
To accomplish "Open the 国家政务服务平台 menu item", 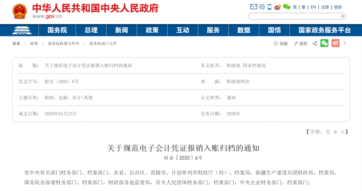I will [x=324, y=30].
